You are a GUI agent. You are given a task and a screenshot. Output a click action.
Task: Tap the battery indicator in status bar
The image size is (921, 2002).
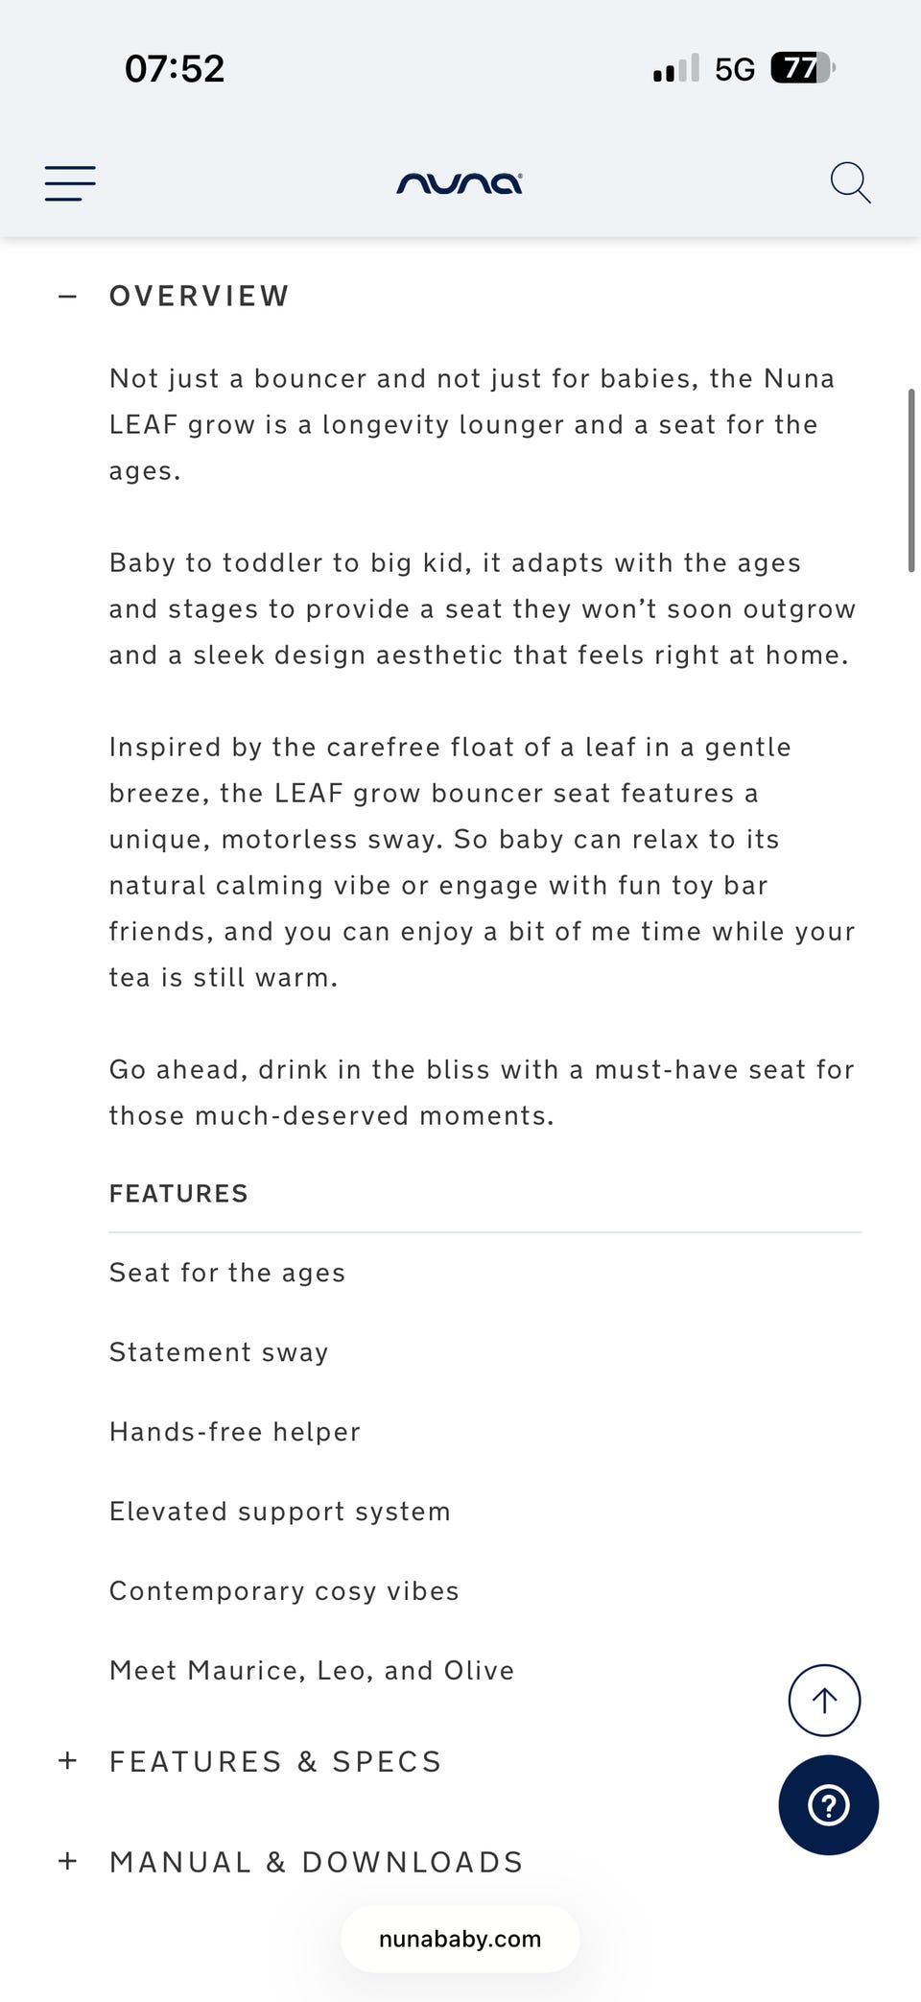(803, 68)
